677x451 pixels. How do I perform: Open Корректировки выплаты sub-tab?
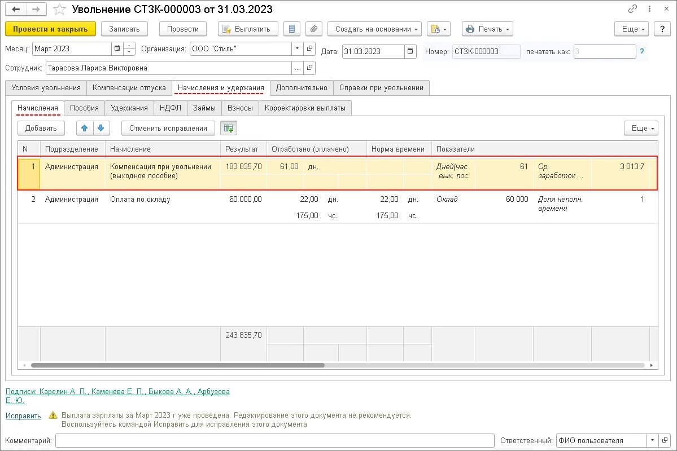pyautogui.click(x=305, y=108)
